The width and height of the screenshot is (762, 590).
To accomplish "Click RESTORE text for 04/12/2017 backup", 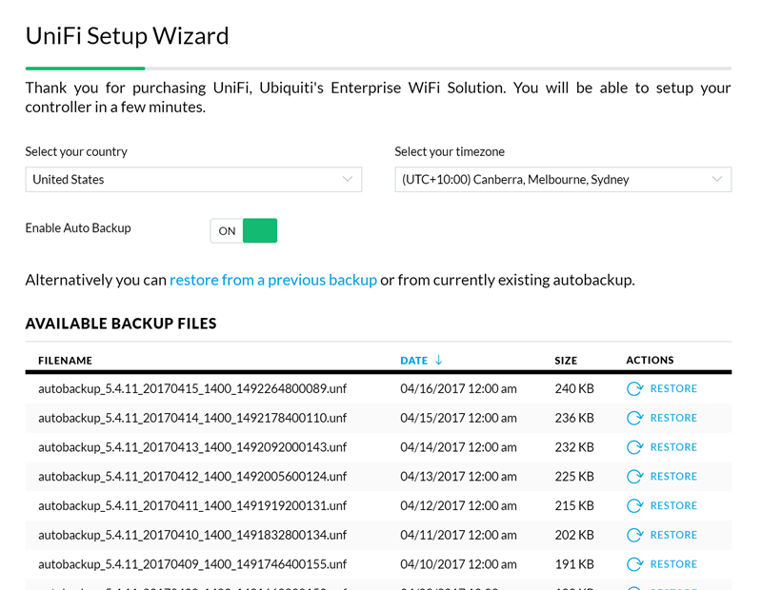I will (673, 505).
